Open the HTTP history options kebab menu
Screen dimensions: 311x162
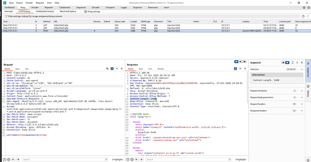[x=307, y=16]
